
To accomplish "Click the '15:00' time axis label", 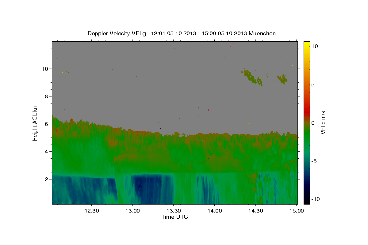I will point(297,211).
